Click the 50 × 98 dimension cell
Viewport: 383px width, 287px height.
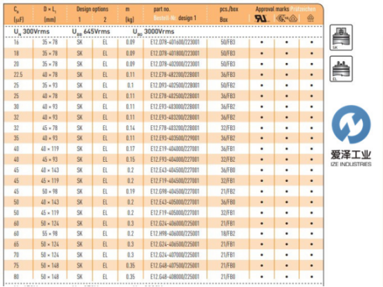pos(50,192)
